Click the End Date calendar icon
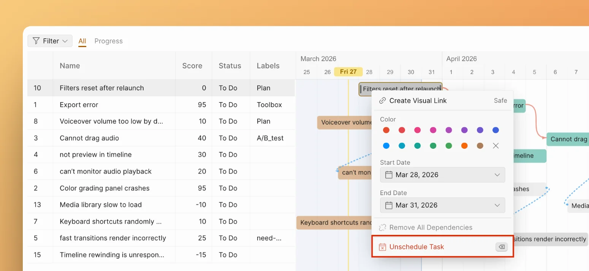The width and height of the screenshot is (589, 271). point(388,205)
